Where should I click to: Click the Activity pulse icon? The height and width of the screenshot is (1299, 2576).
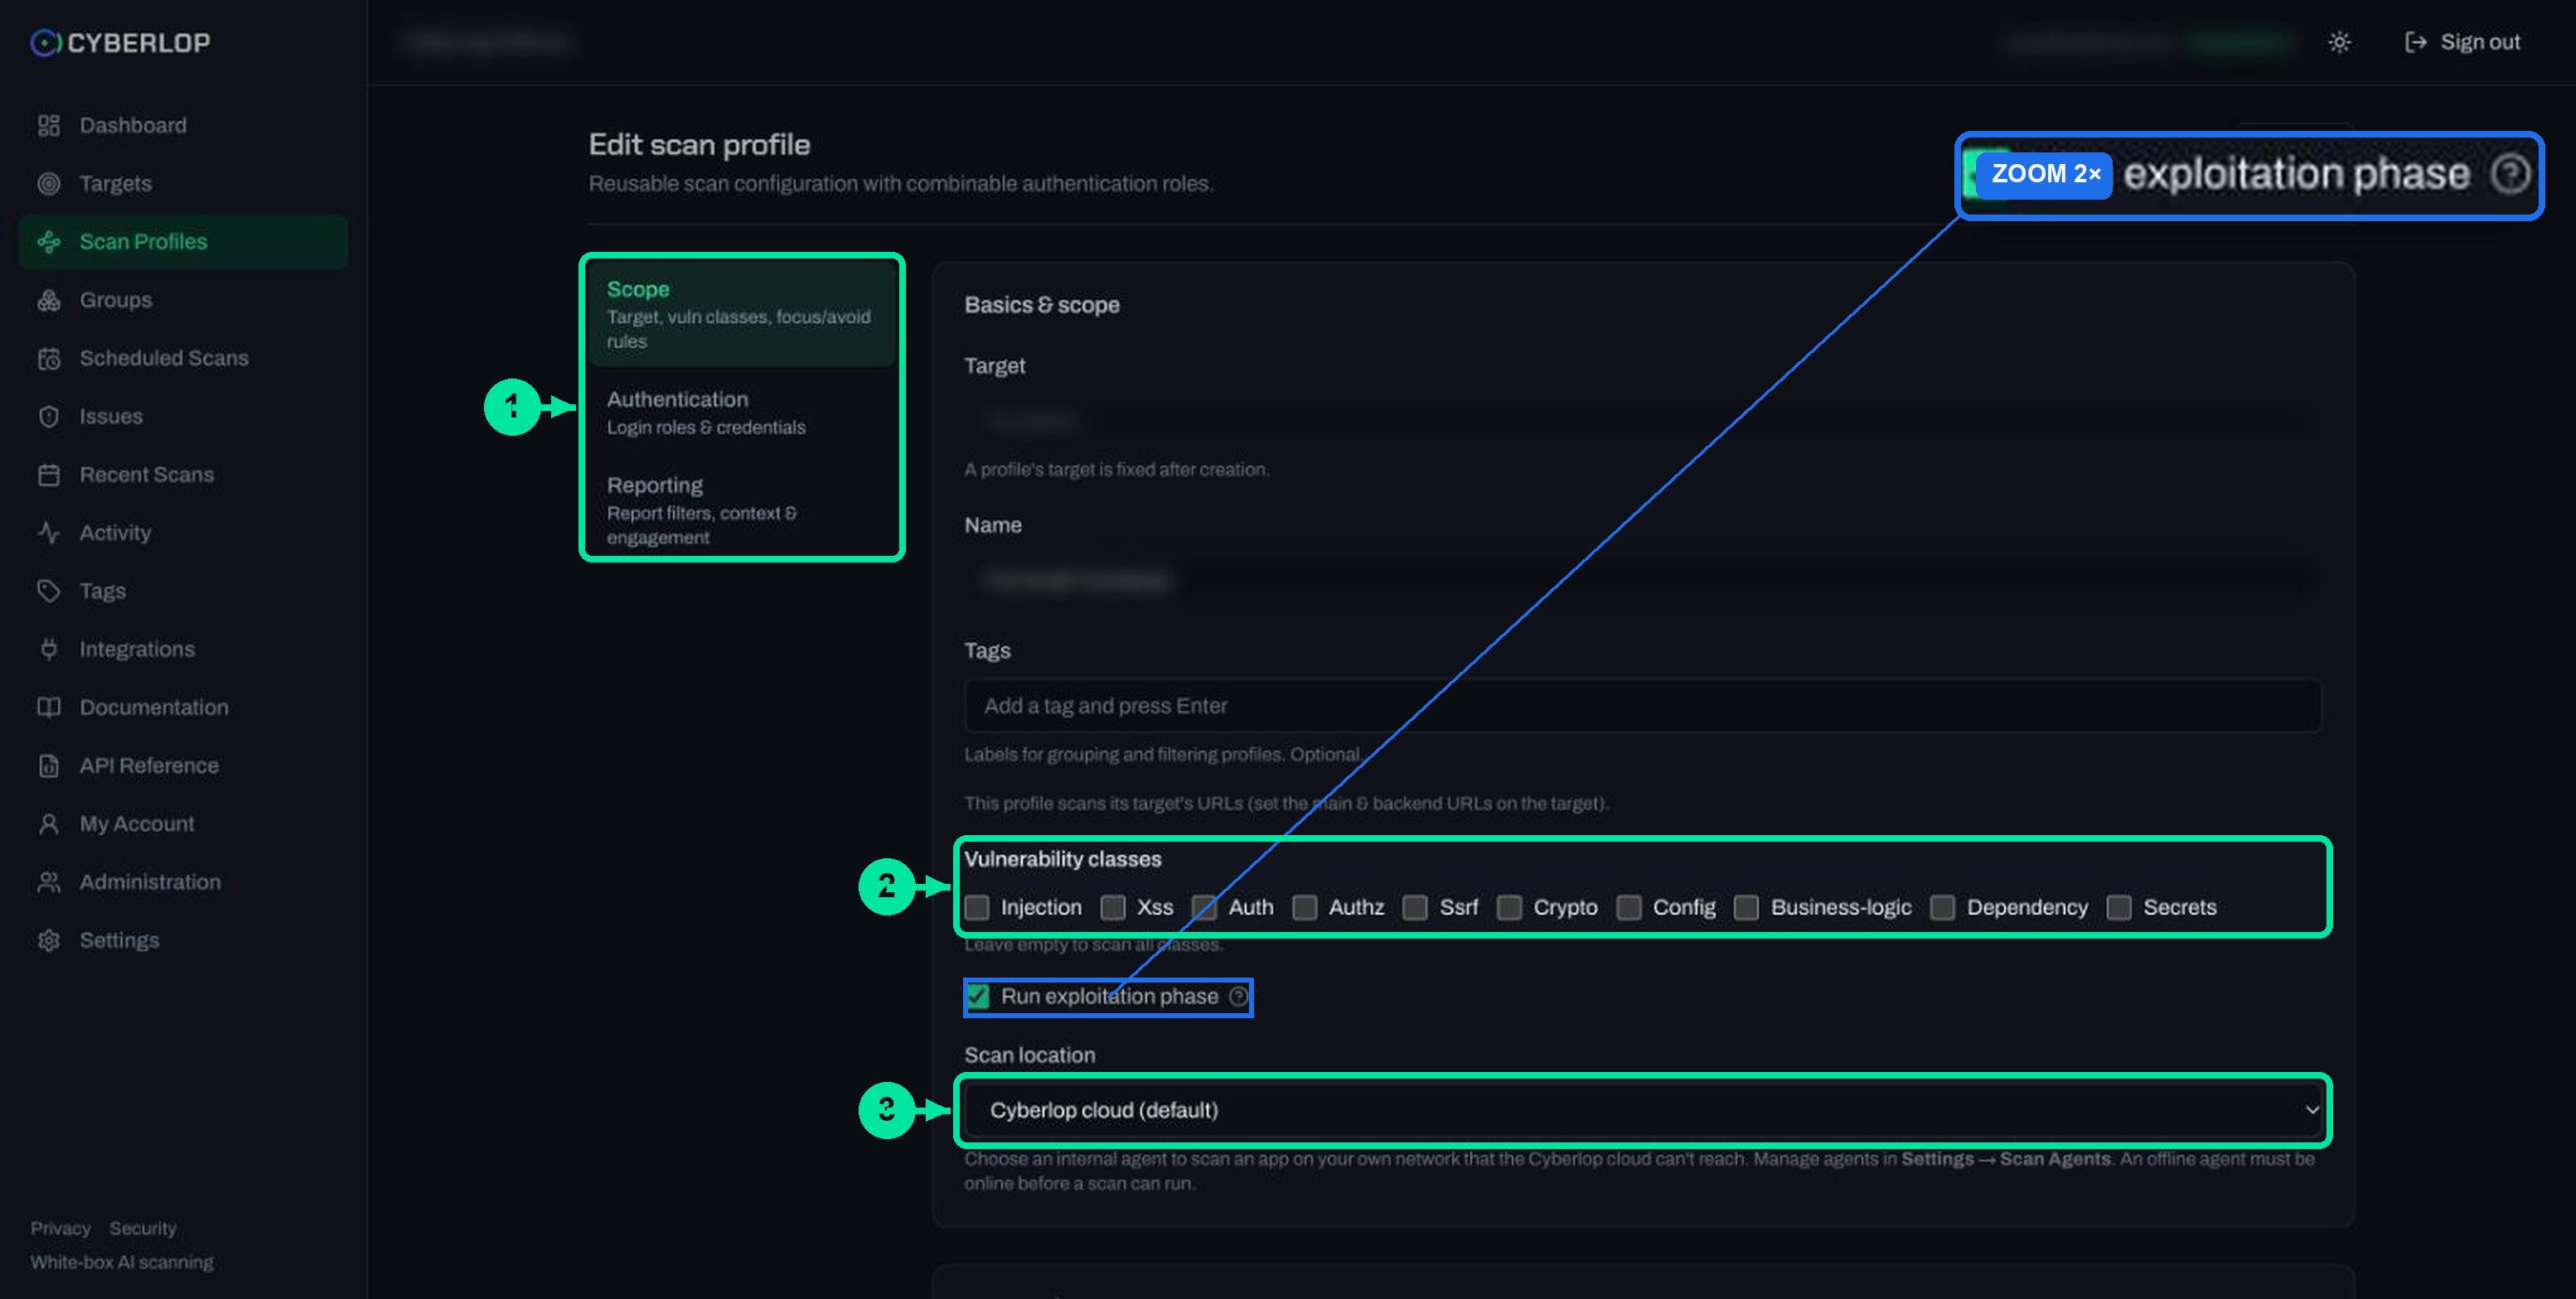pos(49,533)
